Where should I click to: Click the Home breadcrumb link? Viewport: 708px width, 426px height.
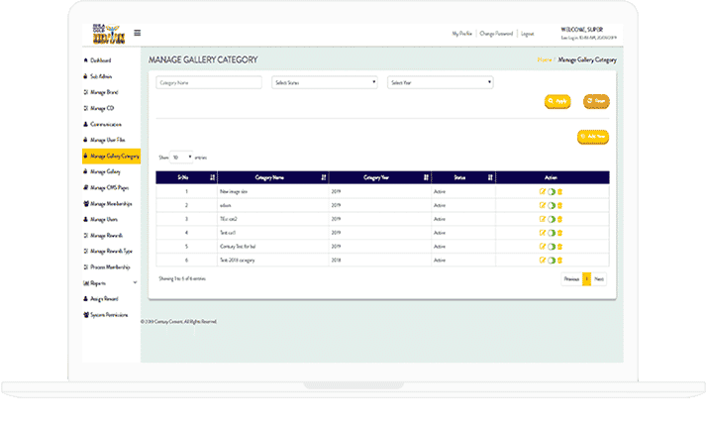pos(545,60)
